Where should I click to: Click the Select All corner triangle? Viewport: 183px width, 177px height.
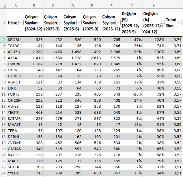[4, 6]
